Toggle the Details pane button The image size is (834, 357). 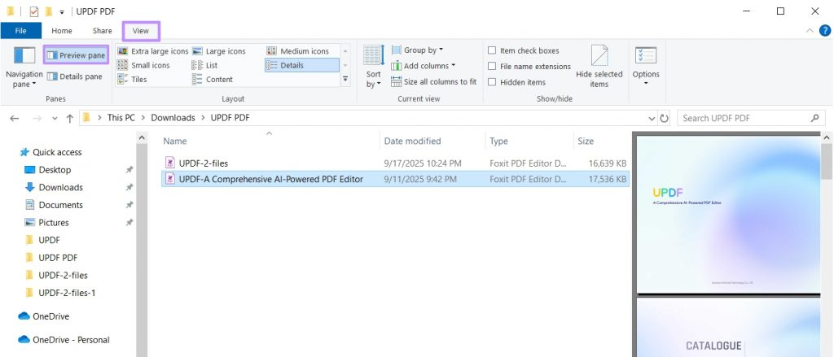pyautogui.click(x=74, y=76)
